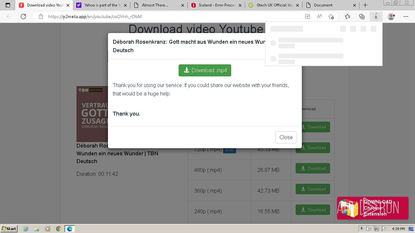Image resolution: width=415 pixels, height=233 pixels.
Task: Open the Favorites list icon
Action: tap(348, 17)
